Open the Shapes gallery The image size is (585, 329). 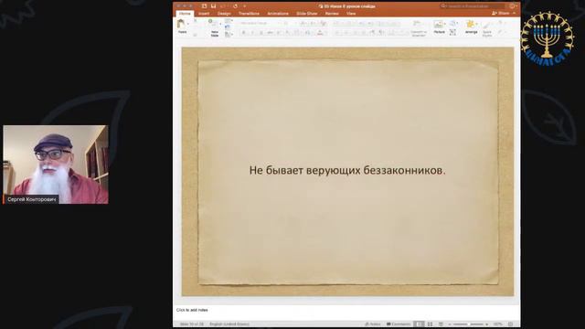tap(453, 24)
